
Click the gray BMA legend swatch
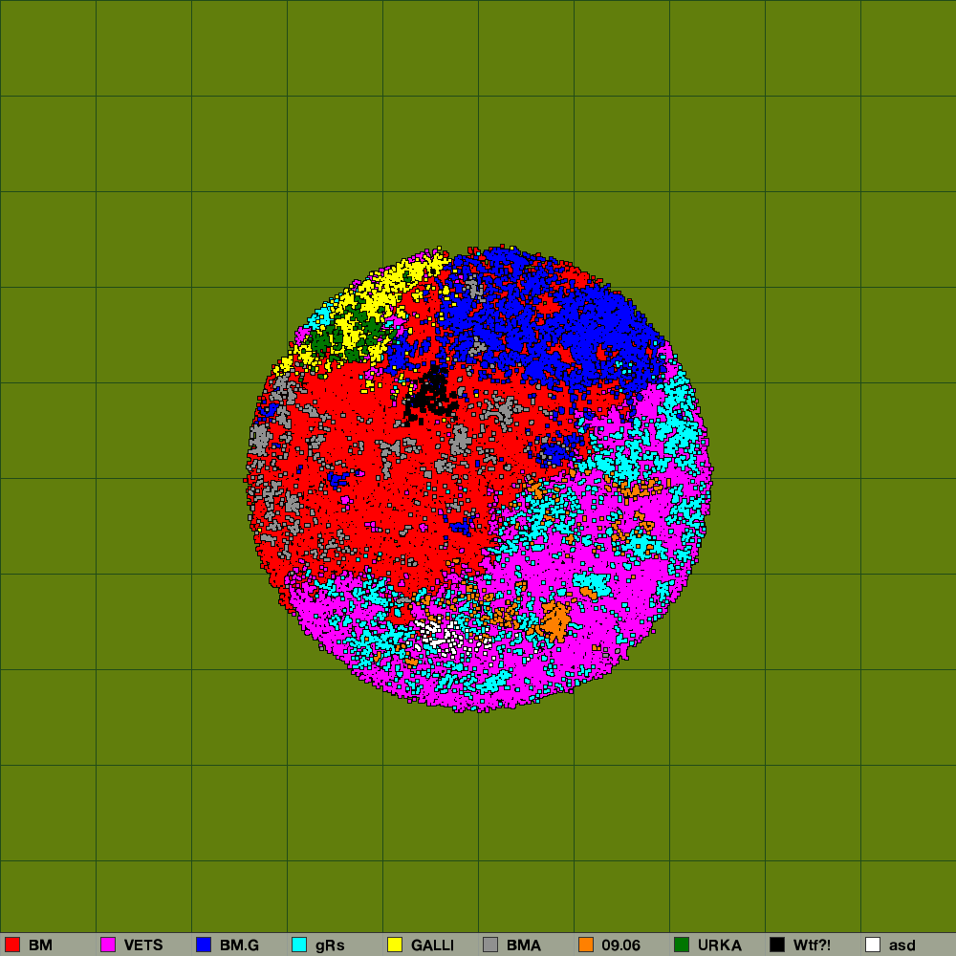(x=490, y=945)
